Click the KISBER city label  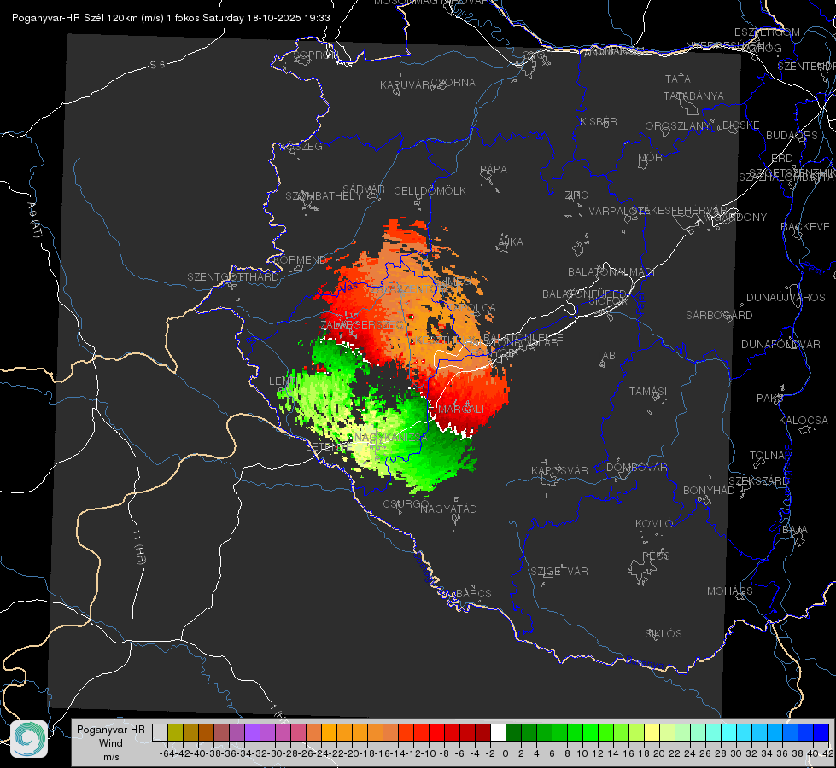599,121
